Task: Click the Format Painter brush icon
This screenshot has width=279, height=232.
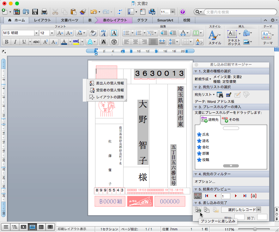Action: pyautogui.click(x=83, y=12)
